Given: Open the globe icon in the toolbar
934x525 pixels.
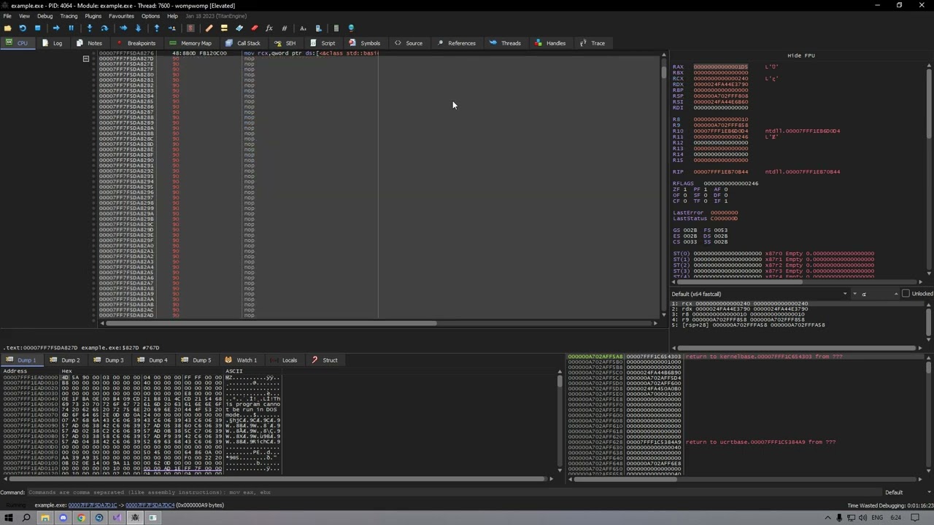Looking at the screenshot, I should click(351, 28).
